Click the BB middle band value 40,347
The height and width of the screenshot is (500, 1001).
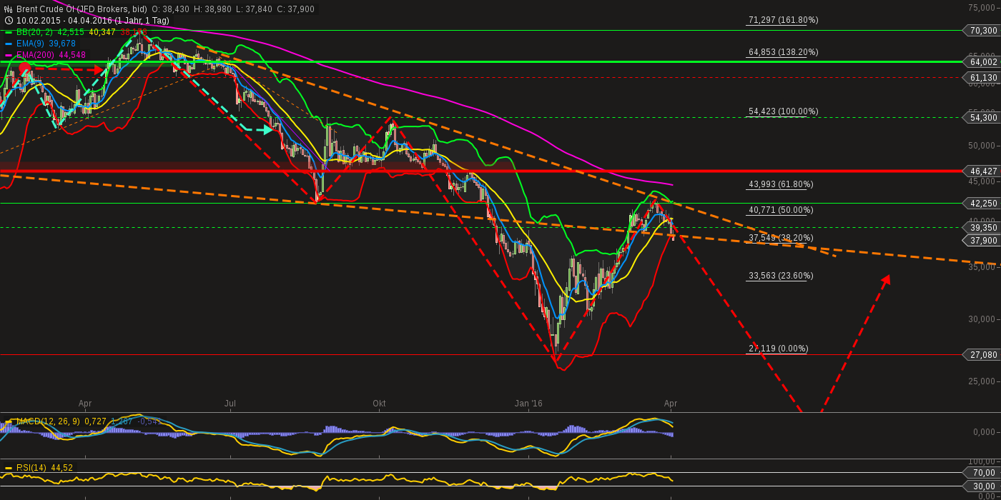[102, 32]
